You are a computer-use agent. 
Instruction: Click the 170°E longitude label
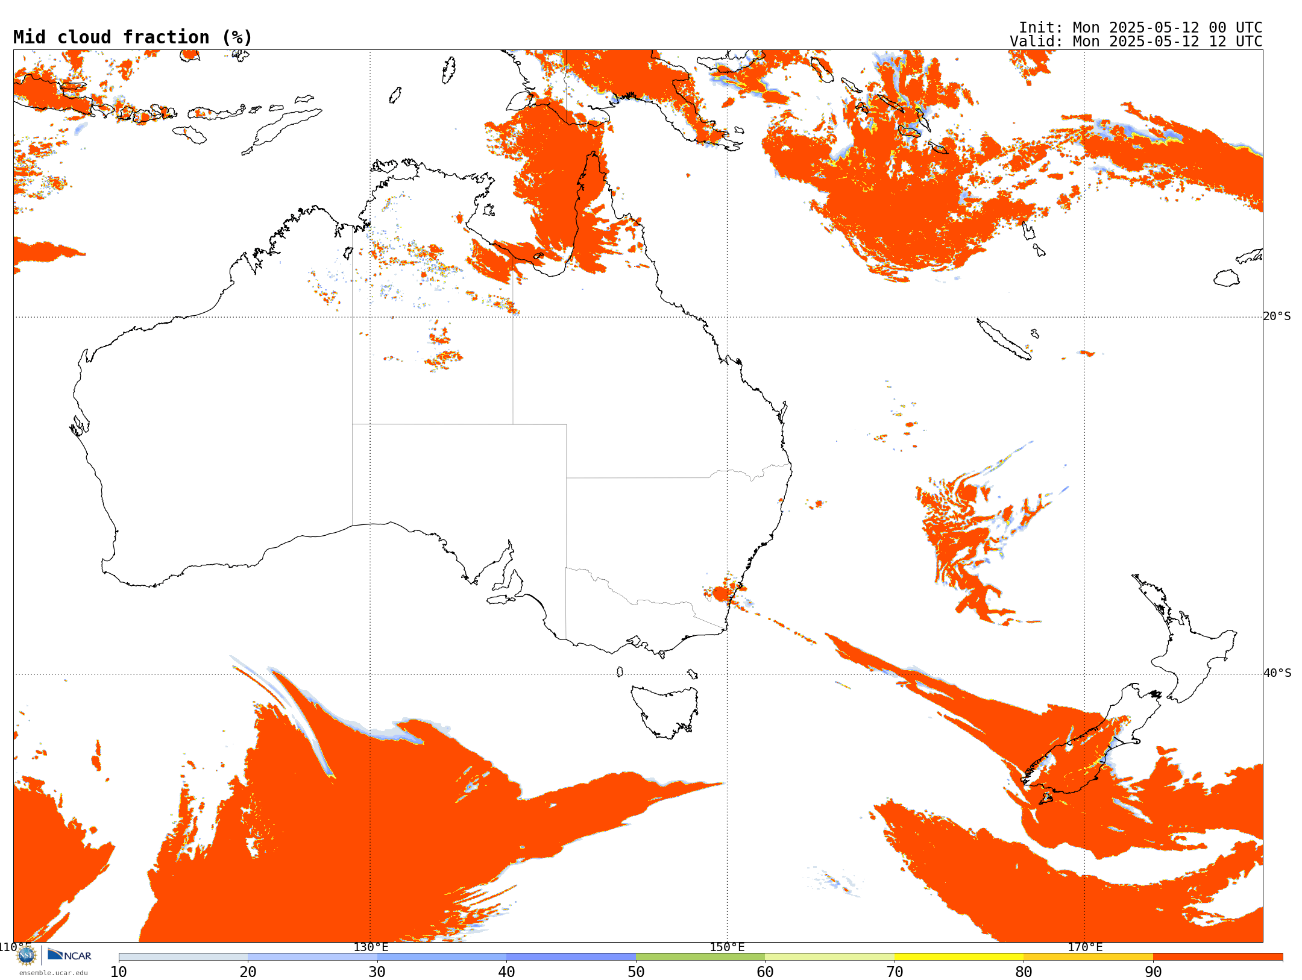pos(1085,947)
